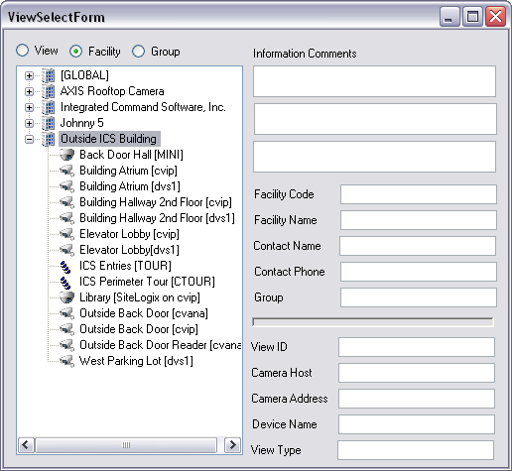Click the tour icon beside ICS Perimeter Tour [CTOUR]
Screen dimensions: 512x471
[x=65, y=282]
